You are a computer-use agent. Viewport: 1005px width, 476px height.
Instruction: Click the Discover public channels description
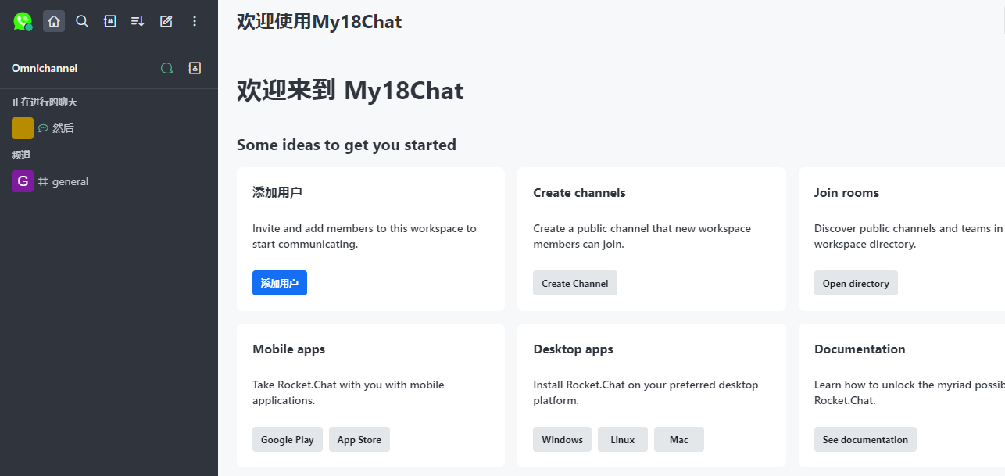(x=909, y=236)
